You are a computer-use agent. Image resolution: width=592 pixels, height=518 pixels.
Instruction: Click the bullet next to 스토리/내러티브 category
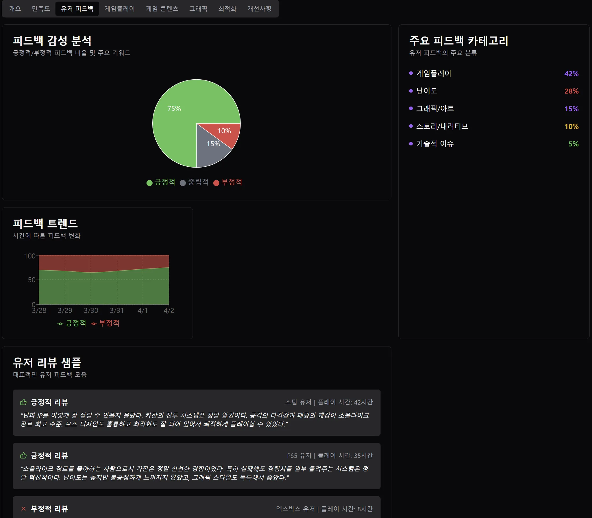coord(410,126)
